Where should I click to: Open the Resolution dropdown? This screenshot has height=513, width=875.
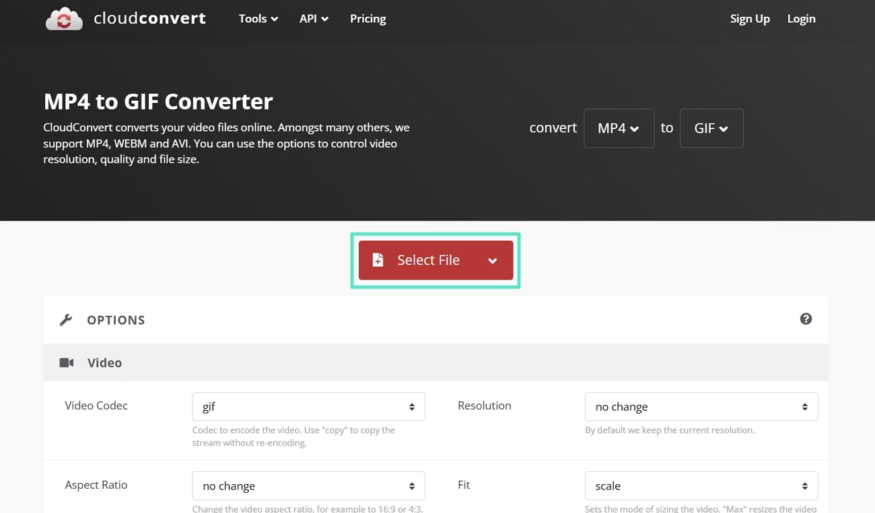[701, 407]
